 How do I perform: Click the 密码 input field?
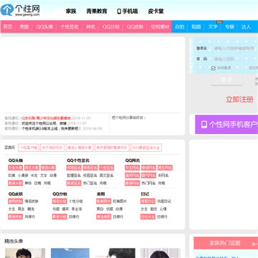(x=235, y=59)
